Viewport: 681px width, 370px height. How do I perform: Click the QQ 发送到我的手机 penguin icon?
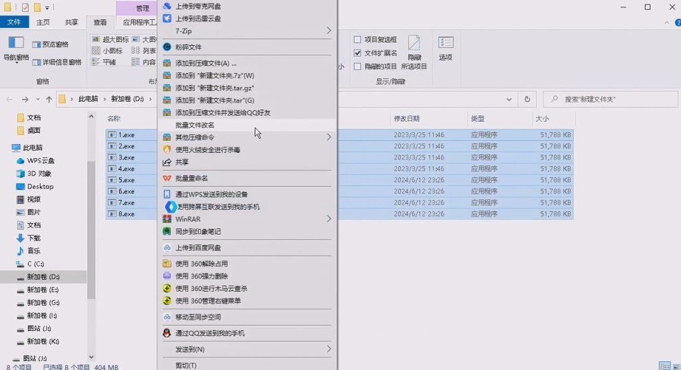click(168, 333)
